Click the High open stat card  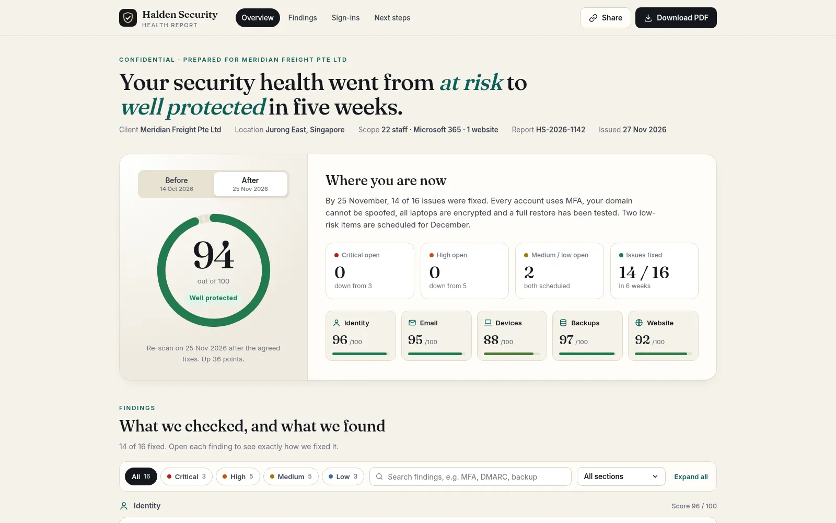tap(465, 271)
